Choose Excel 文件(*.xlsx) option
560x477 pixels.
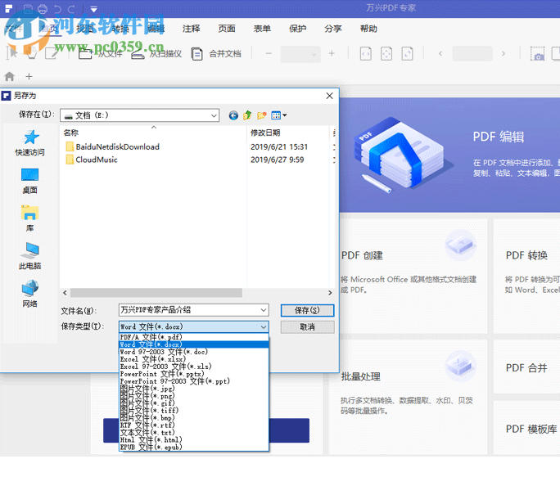pos(193,359)
